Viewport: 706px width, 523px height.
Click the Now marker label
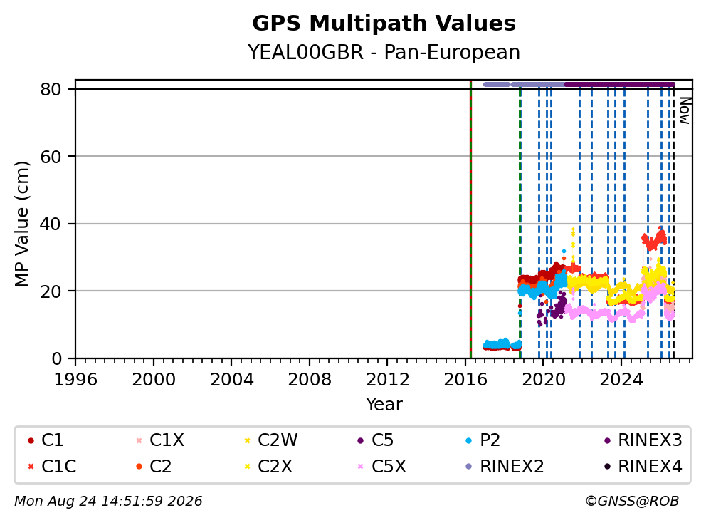click(685, 111)
